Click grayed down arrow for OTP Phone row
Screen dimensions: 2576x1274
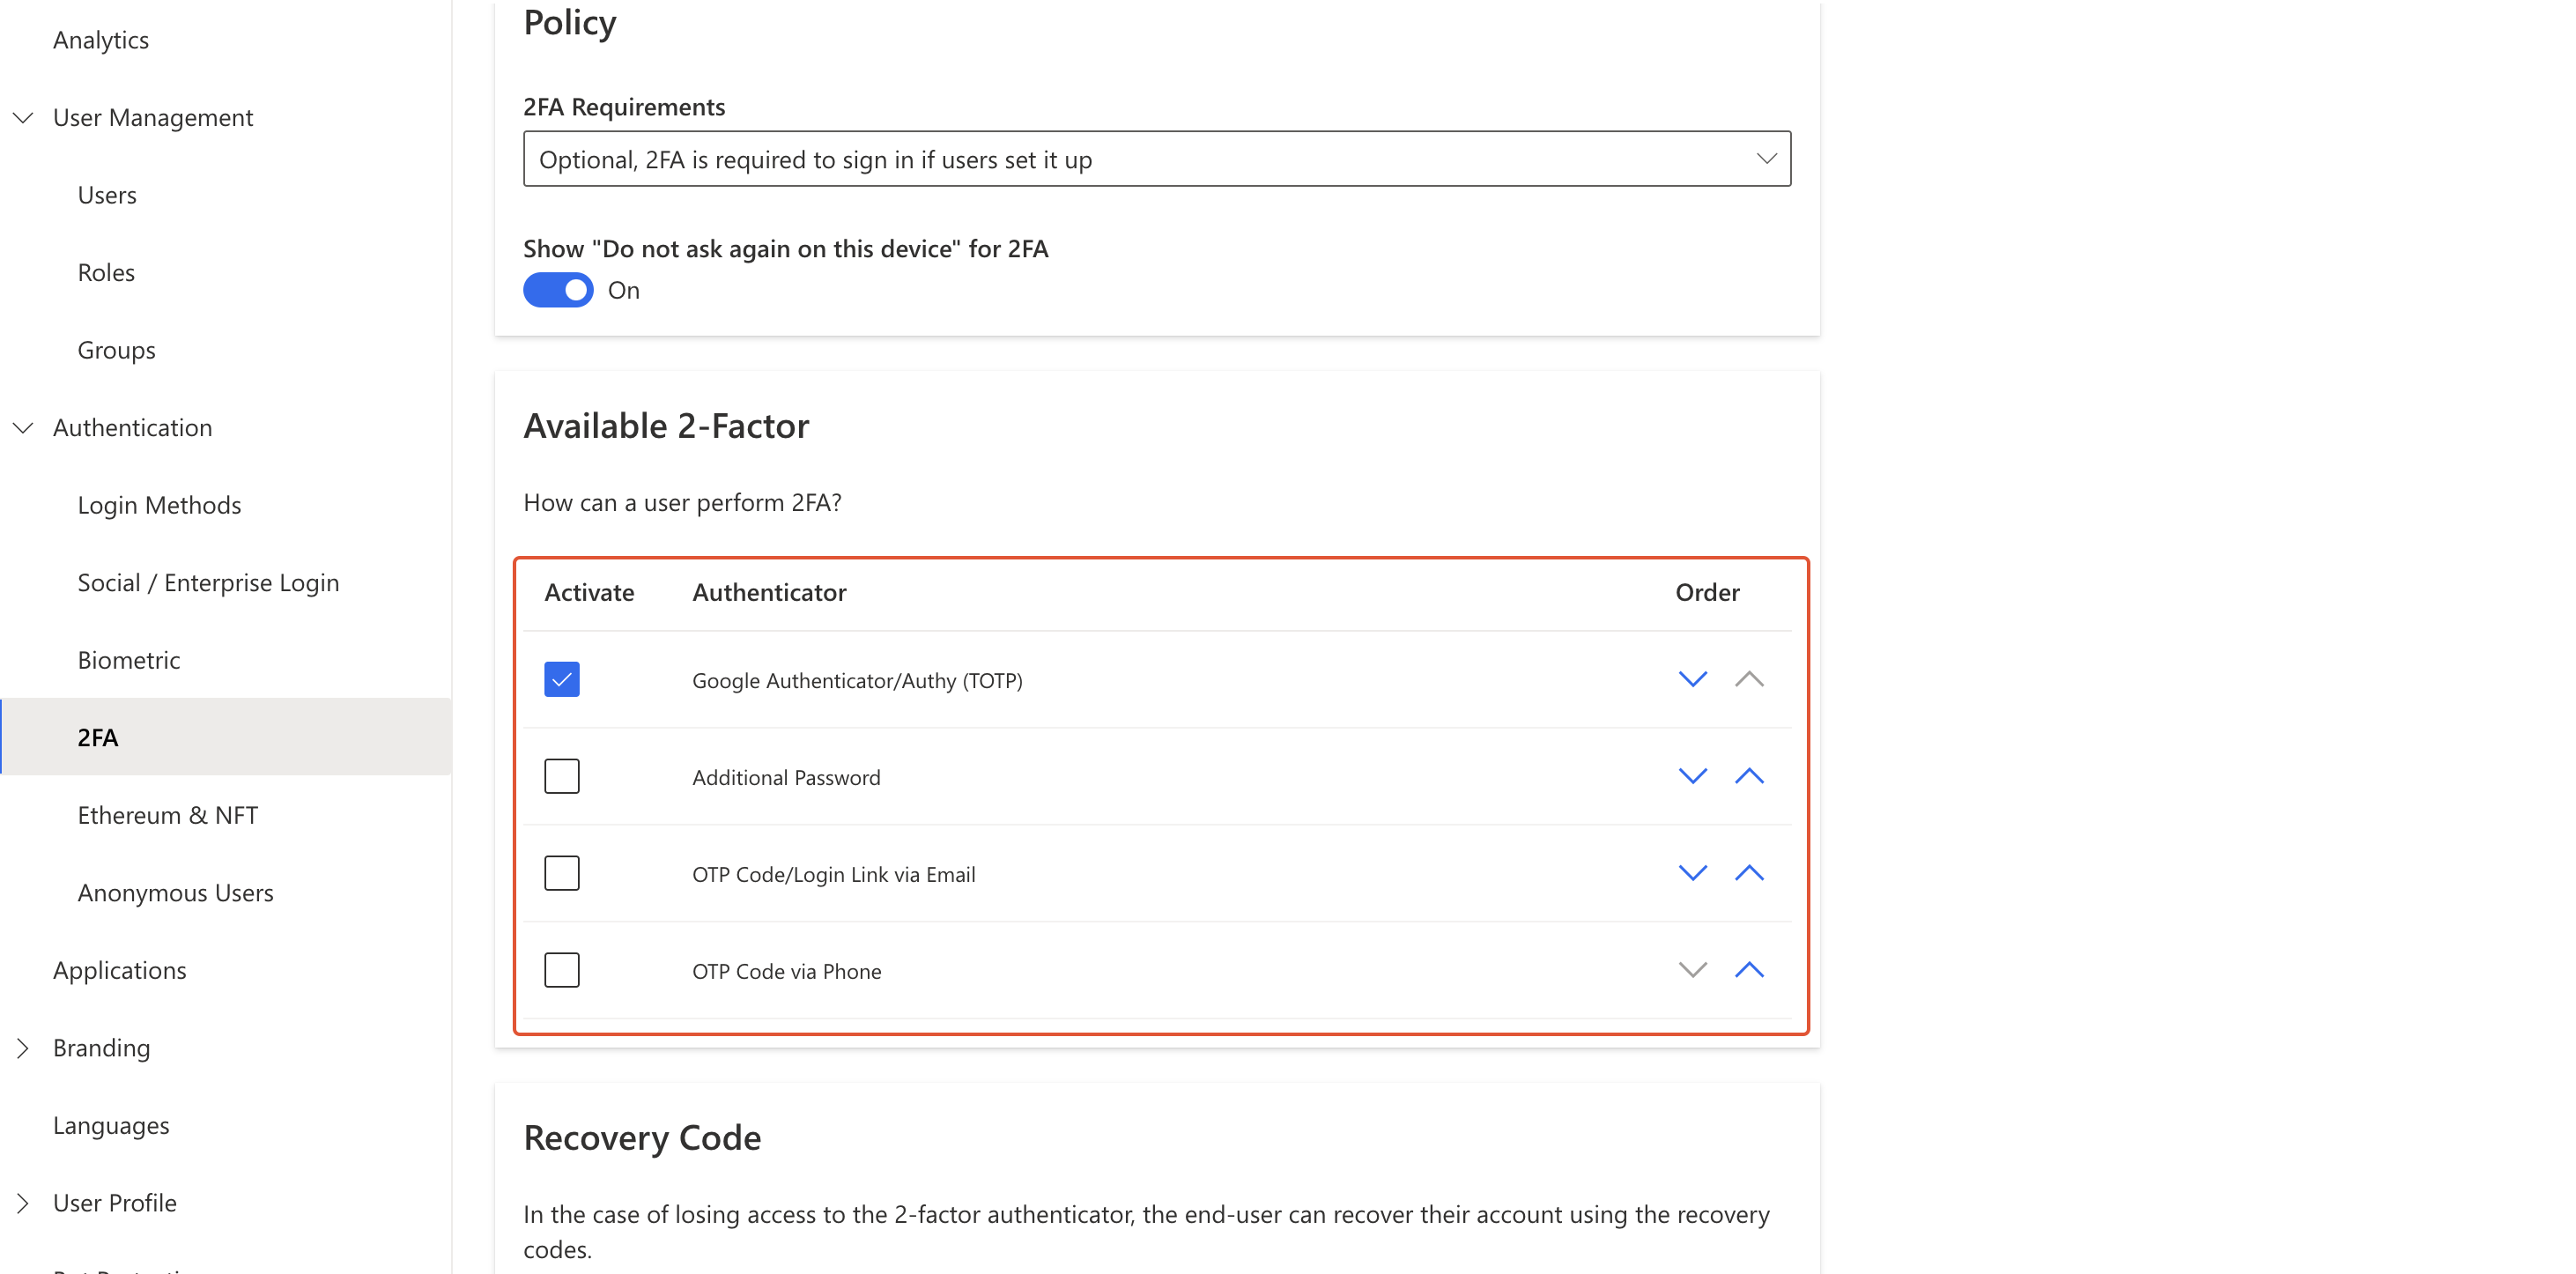click(x=1692, y=970)
